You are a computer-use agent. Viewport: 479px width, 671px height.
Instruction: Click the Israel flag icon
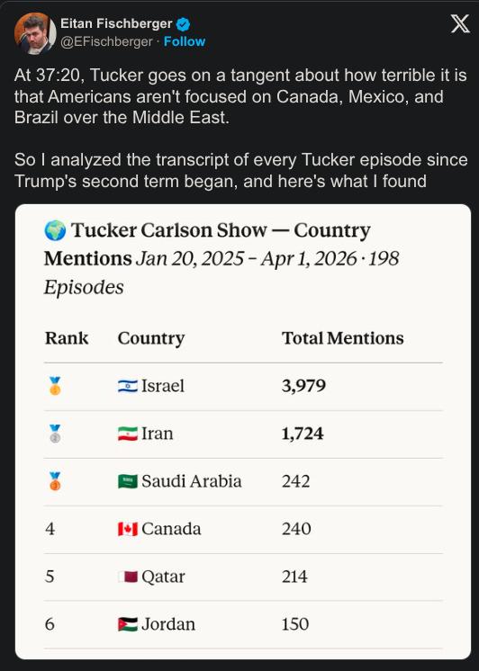[128, 386]
